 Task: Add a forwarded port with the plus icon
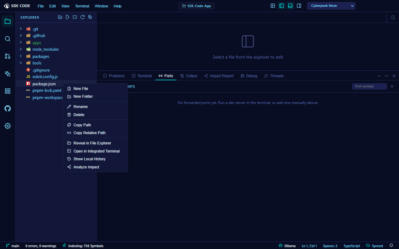[392, 86]
